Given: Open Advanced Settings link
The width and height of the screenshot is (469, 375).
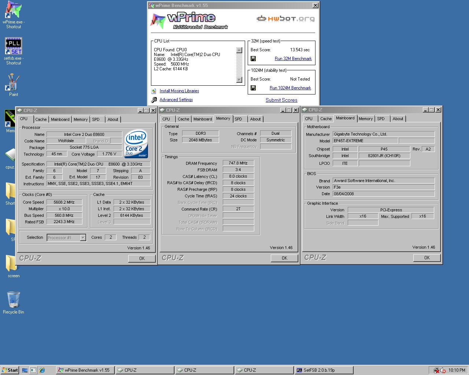Looking at the screenshot, I should click(x=176, y=100).
